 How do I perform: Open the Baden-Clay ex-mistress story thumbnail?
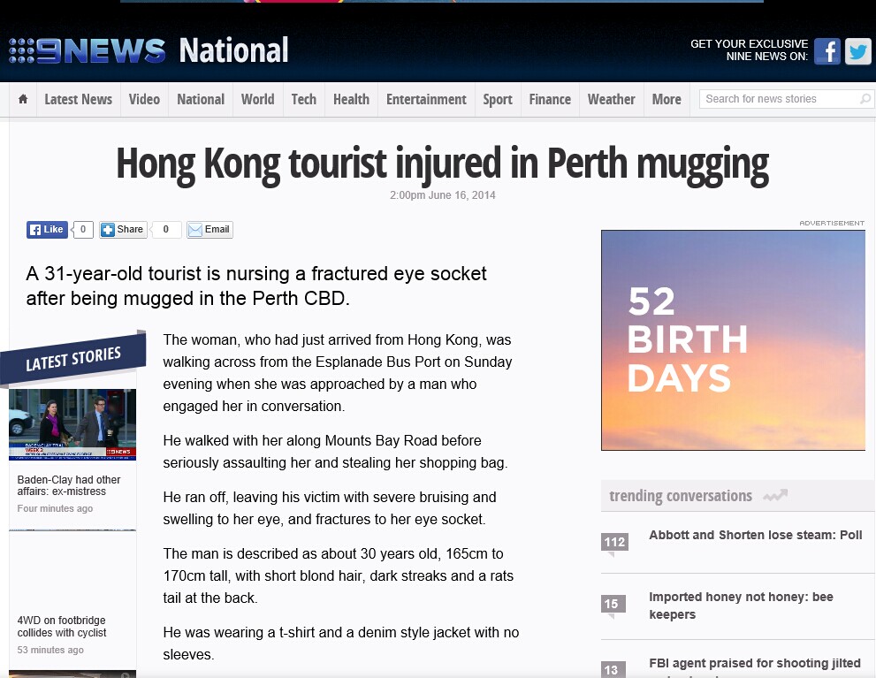[x=72, y=424]
